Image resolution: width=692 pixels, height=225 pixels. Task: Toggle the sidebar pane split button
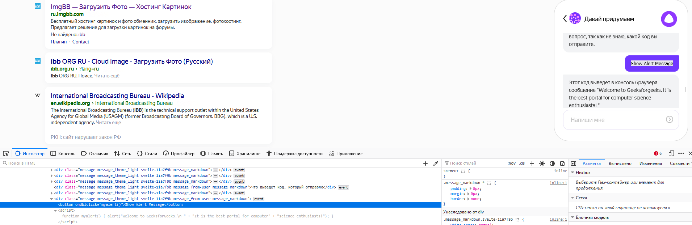click(574, 164)
